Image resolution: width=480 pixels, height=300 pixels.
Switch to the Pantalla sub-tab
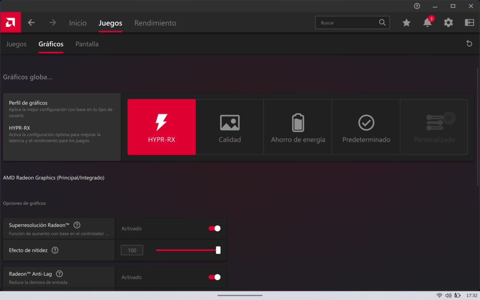(87, 44)
